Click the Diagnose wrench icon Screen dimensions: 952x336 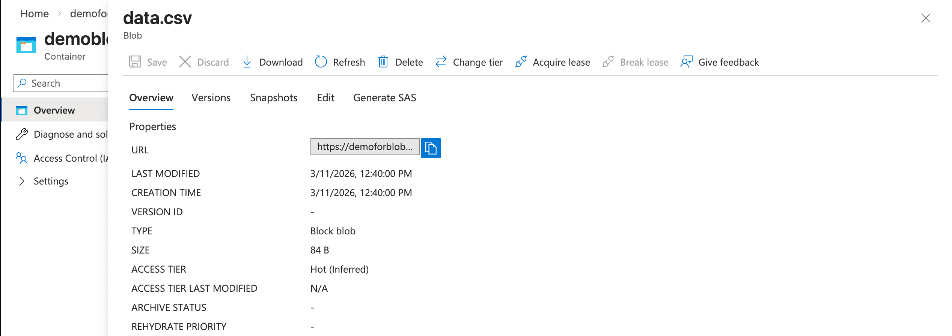[x=22, y=134]
